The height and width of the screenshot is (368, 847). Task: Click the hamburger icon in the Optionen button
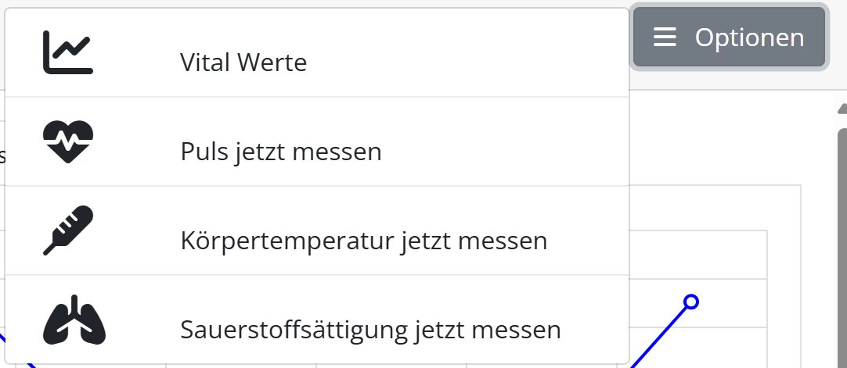pyautogui.click(x=665, y=38)
